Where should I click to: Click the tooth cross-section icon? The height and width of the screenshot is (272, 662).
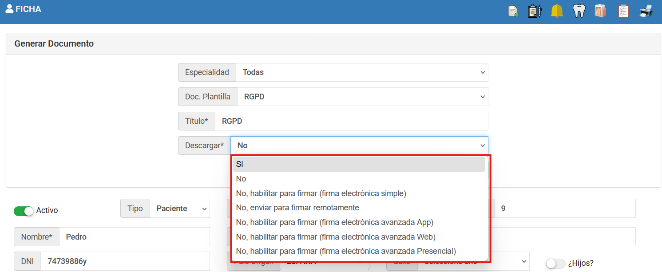(x=600, y=11)
